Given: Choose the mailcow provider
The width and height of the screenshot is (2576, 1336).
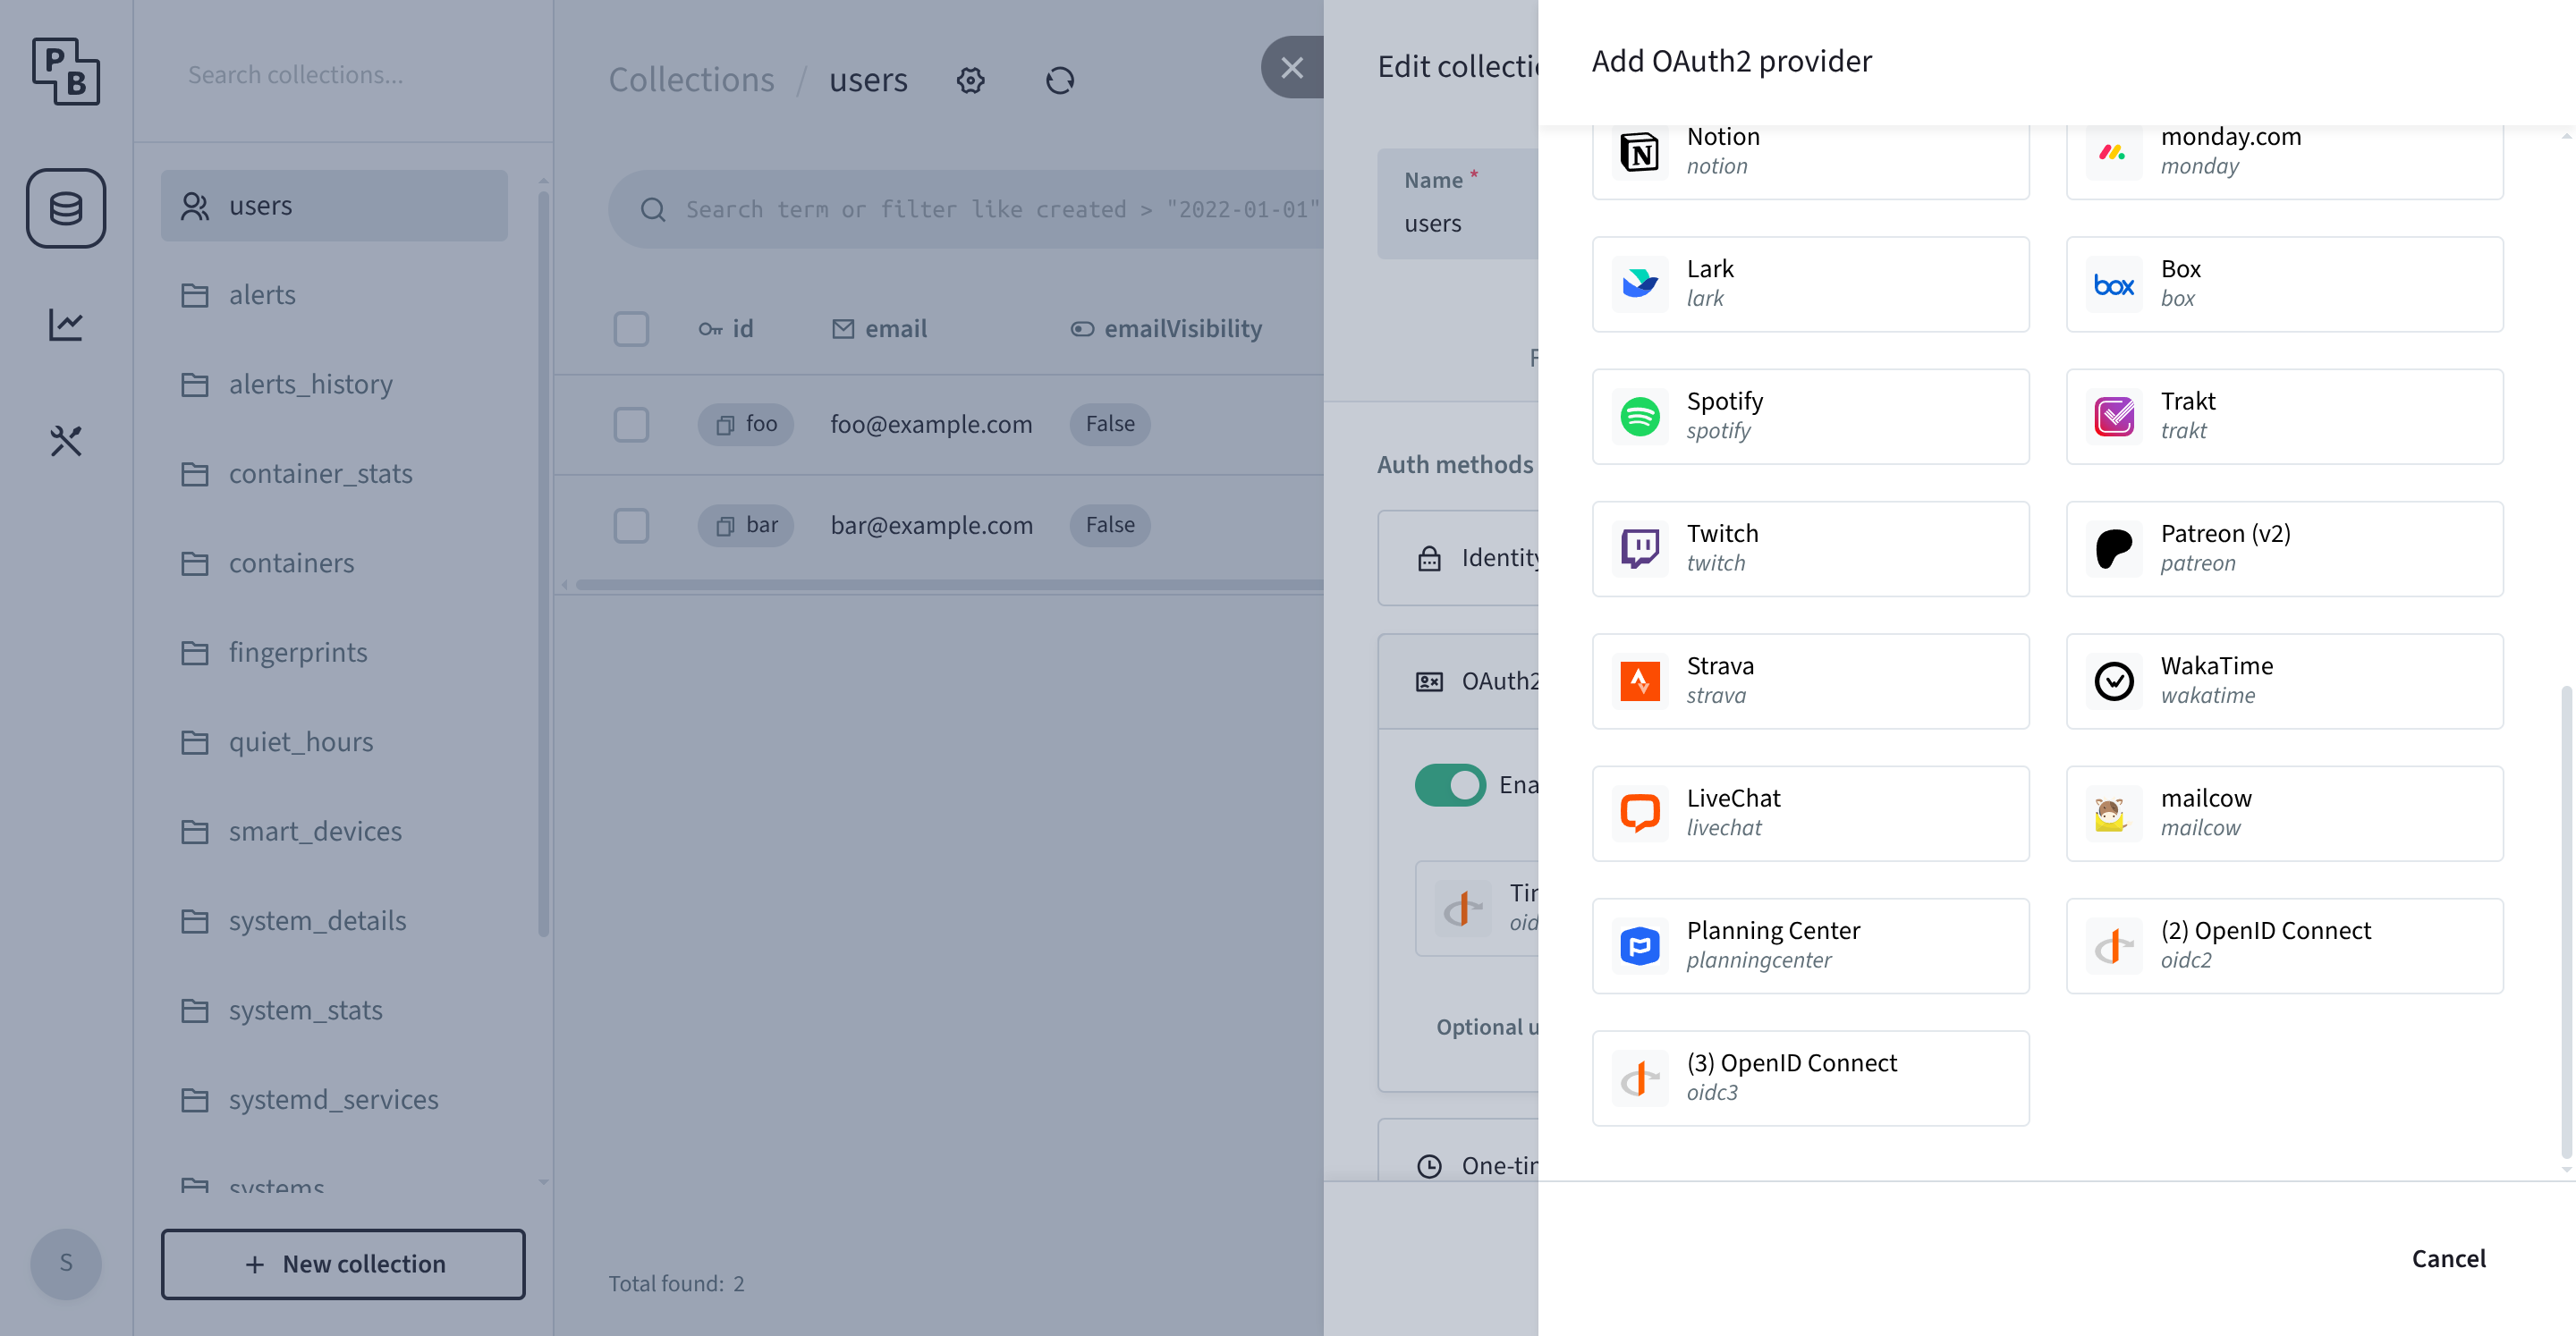Looking at the screenshot, I should point(2284,813).
